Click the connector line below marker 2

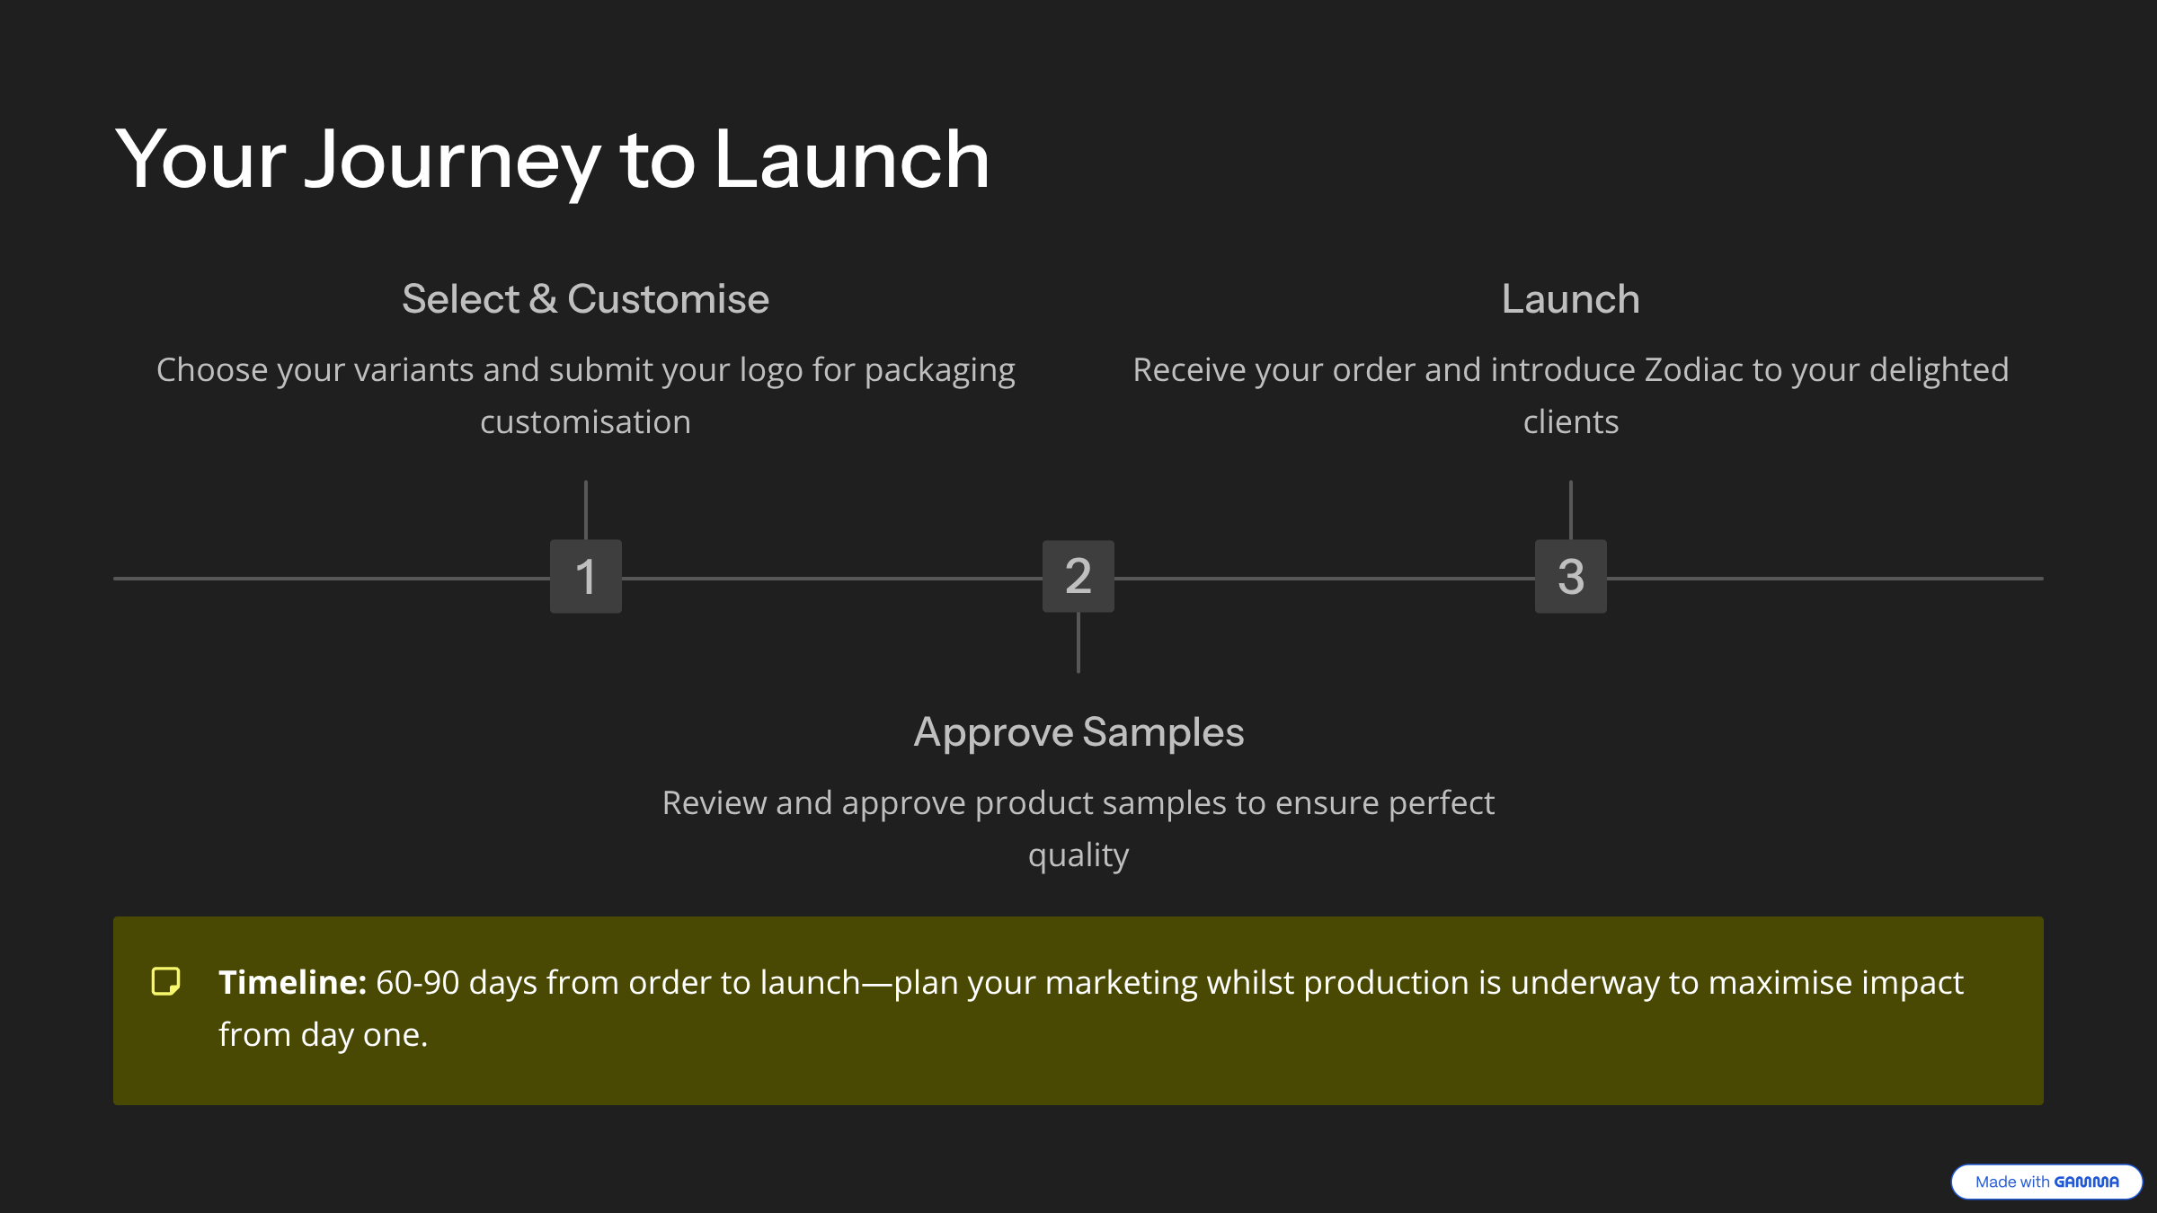click(1078, 642)
